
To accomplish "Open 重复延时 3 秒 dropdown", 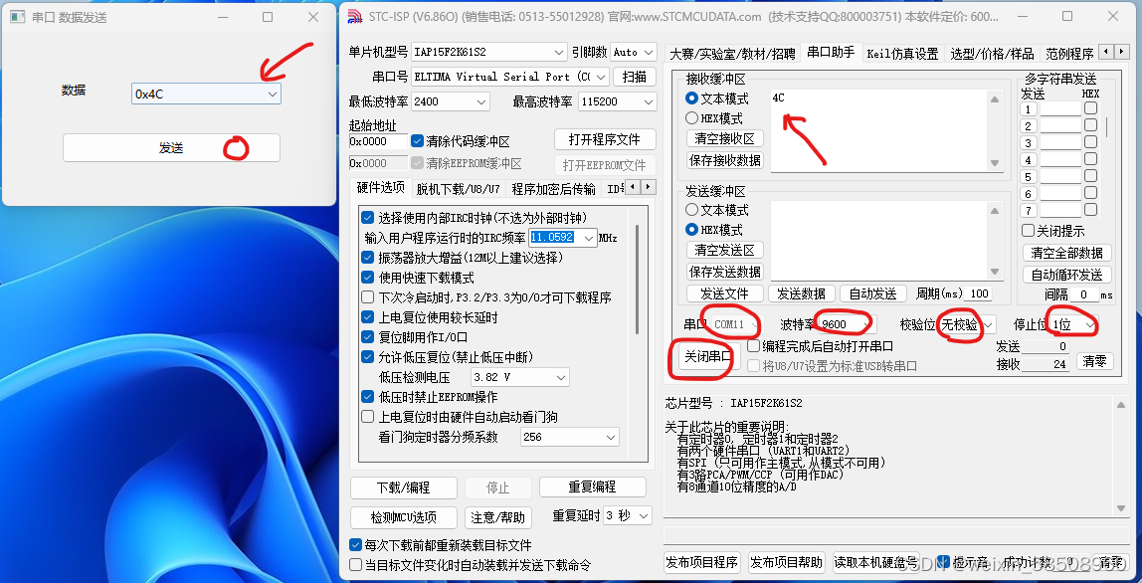I will tap(627, 516).
